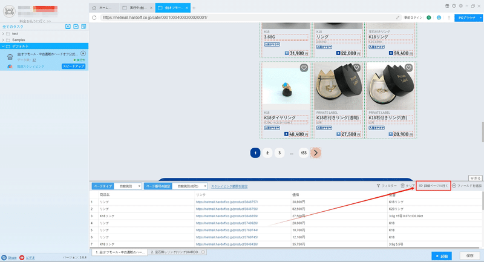This screenshot has width=484, height=262.
Task: Open new browser tab with plus
Action: point(194,8)
